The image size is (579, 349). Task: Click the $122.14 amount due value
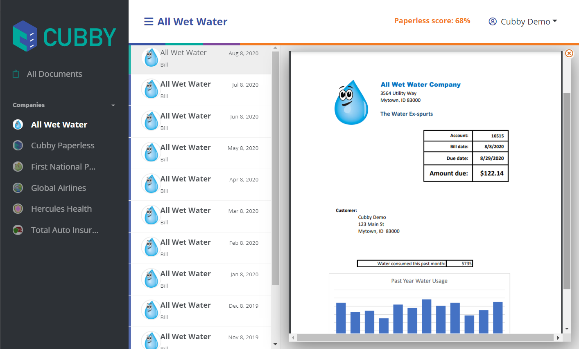(492, 173)
